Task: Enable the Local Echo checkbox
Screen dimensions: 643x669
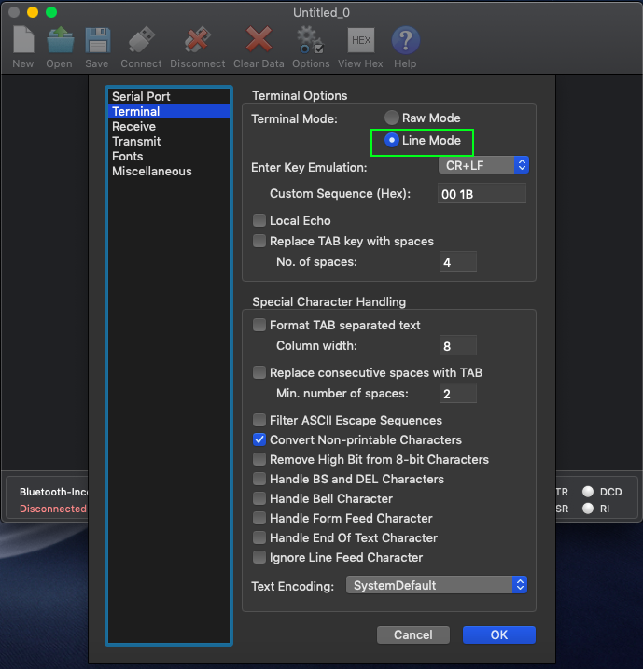Action: (x=260, y=221)
